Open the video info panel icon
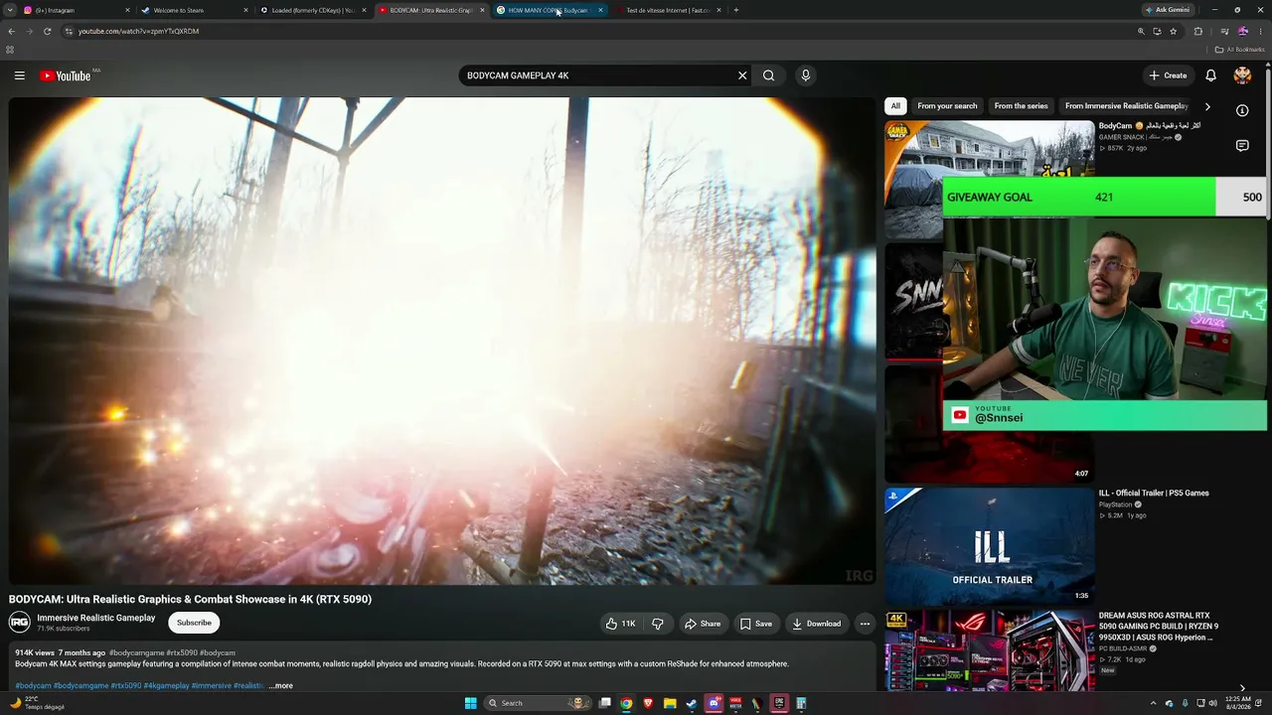This screenshot has height=715, width=1272. pyautogui.click(x=1242, y=110)
